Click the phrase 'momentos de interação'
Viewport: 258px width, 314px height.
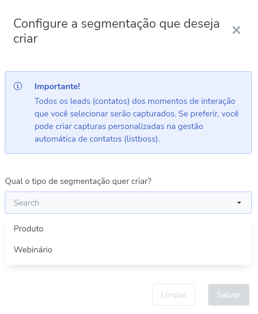coord(191,101)
